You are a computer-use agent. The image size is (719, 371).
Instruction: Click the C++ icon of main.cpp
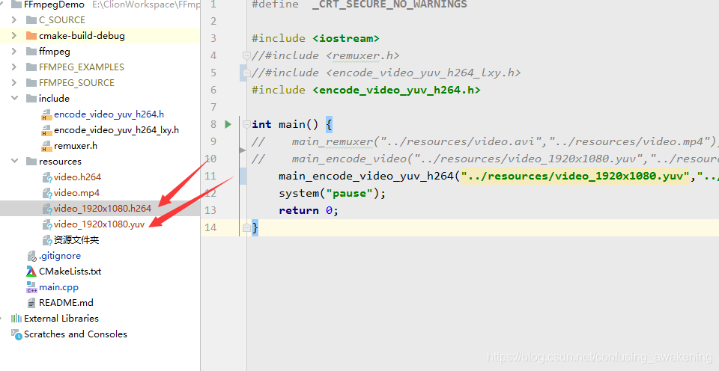(31, 287)
